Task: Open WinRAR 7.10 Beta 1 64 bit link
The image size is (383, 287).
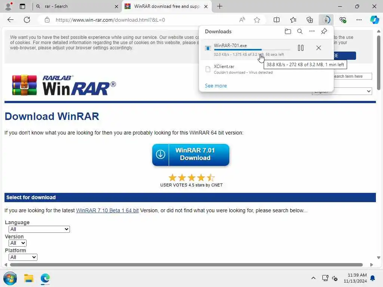Action: [x=107, y=210]
